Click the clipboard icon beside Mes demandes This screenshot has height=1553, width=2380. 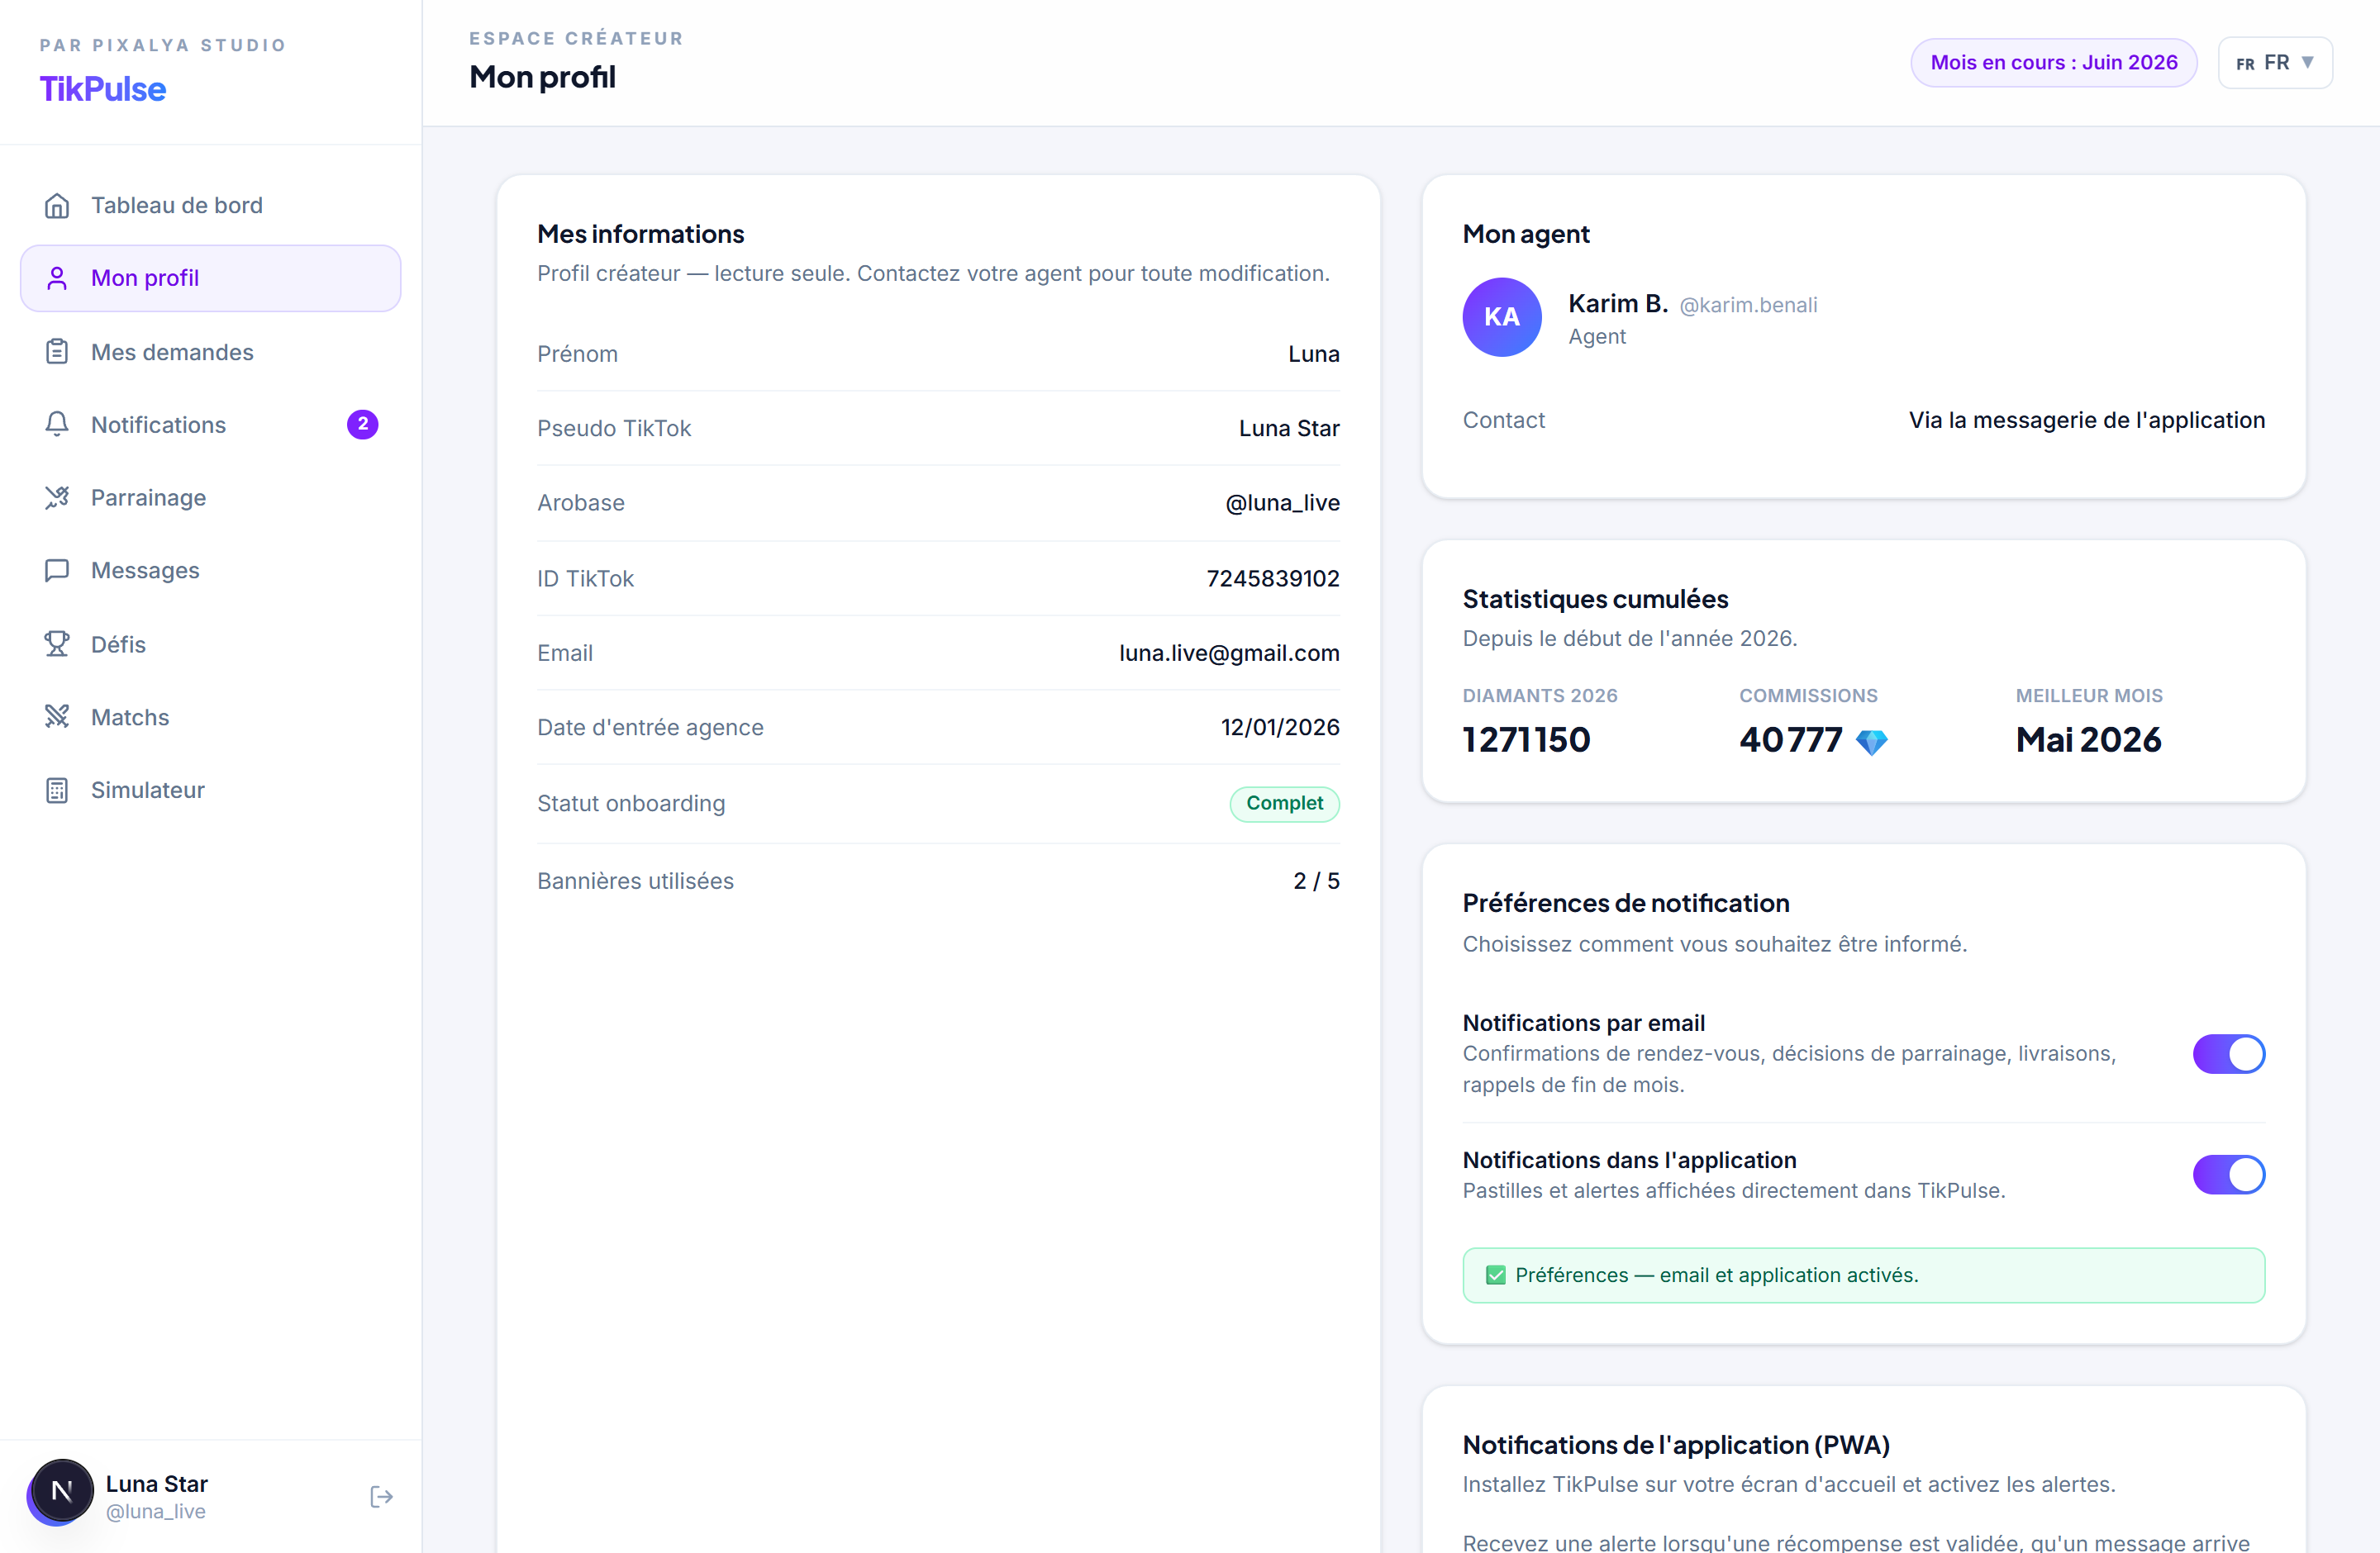(x=57, y=352)
